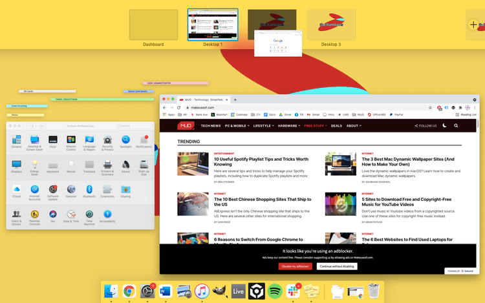Image resolution: width=485 pixels, height=303 pixels.
Task: Open General in System Preferences
Action: [x=16, y=141]
